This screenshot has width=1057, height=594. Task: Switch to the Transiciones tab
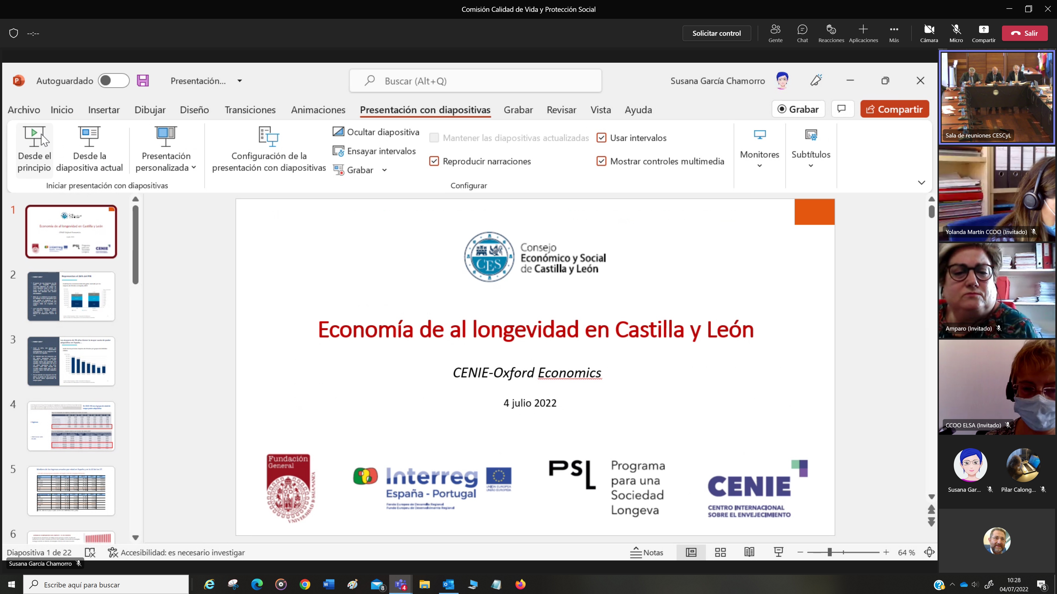(250, 110)
